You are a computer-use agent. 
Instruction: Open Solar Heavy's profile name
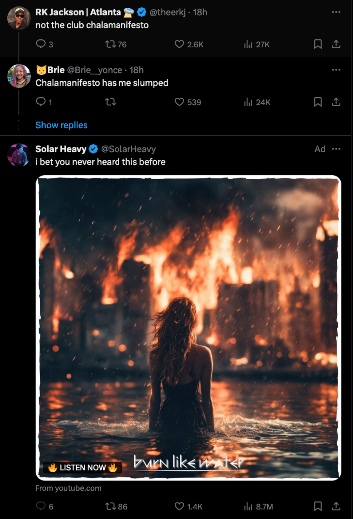[x=61, y=149]
